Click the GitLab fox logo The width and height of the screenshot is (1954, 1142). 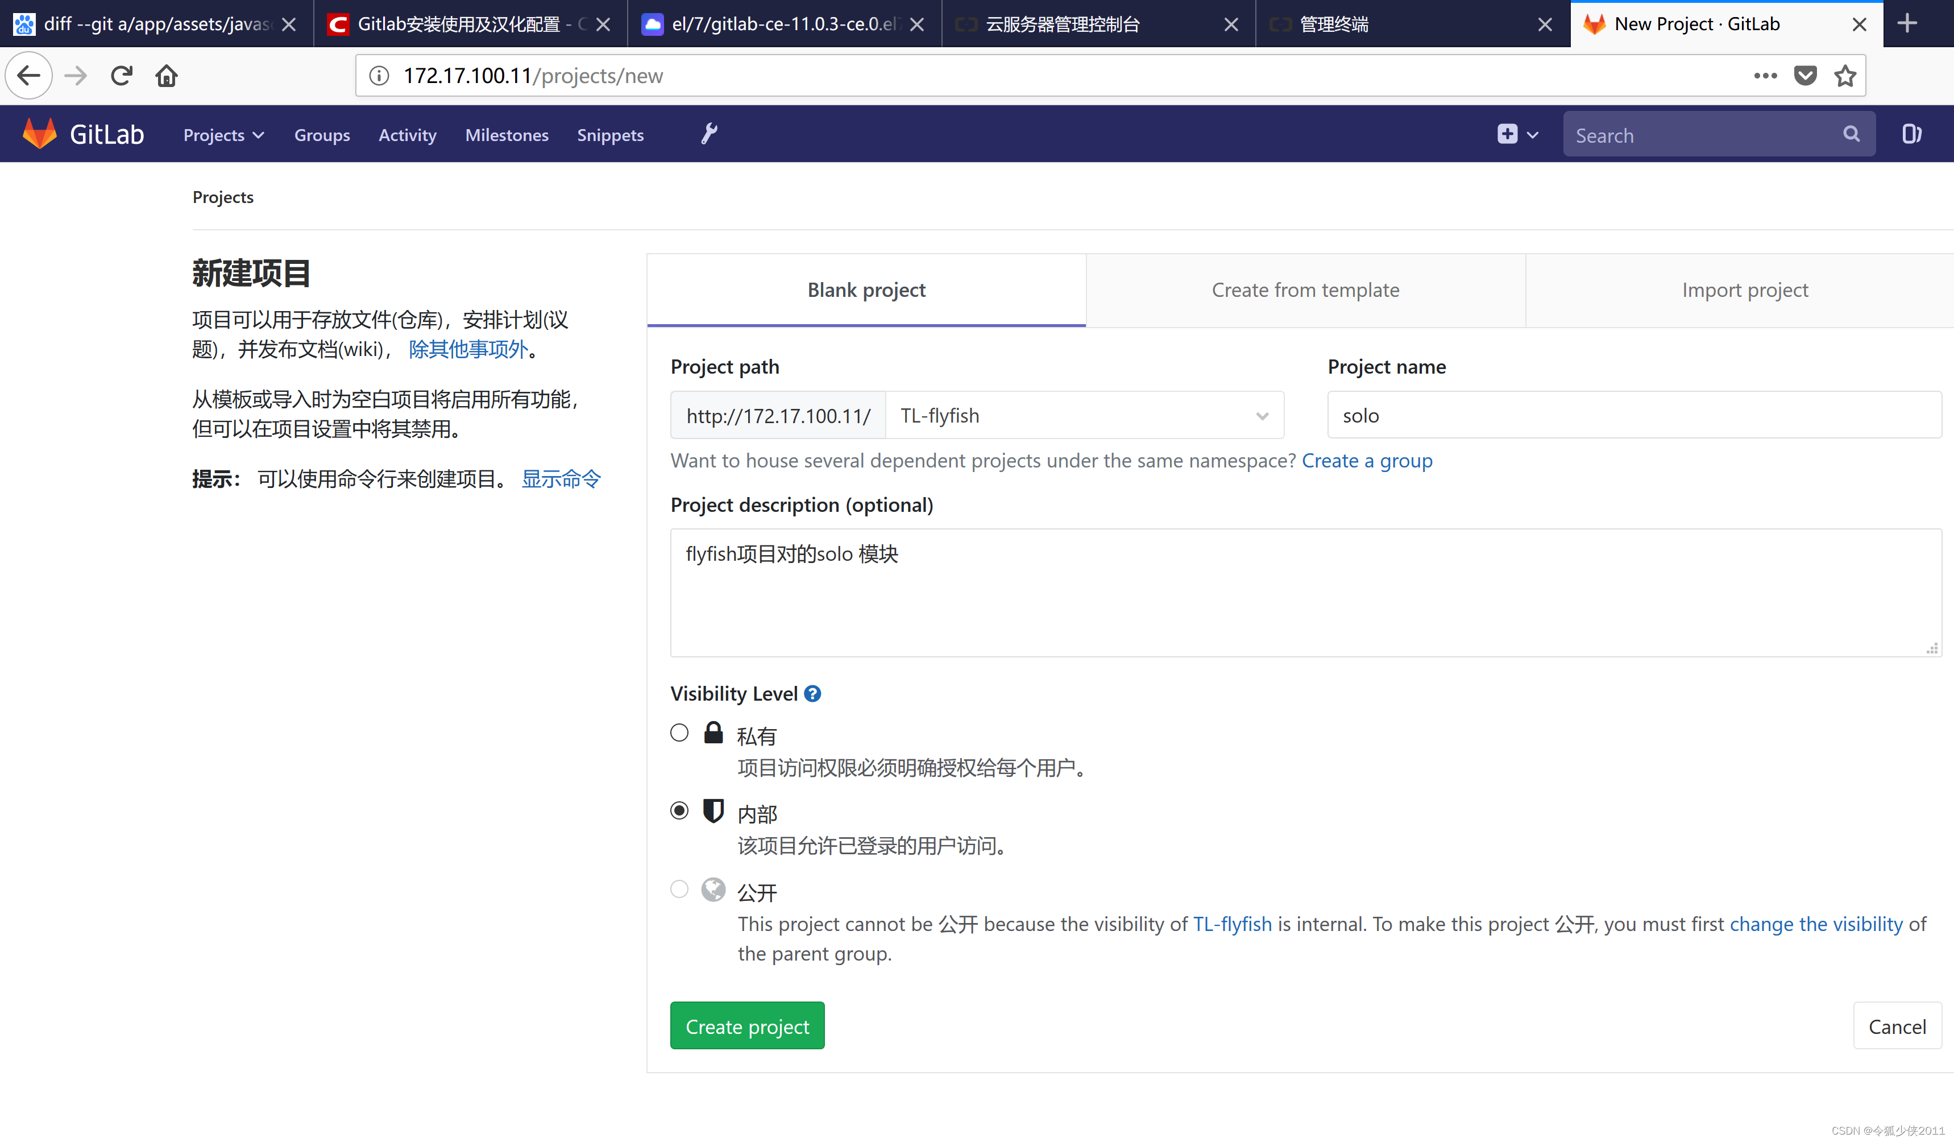click(x=40, y=134)
